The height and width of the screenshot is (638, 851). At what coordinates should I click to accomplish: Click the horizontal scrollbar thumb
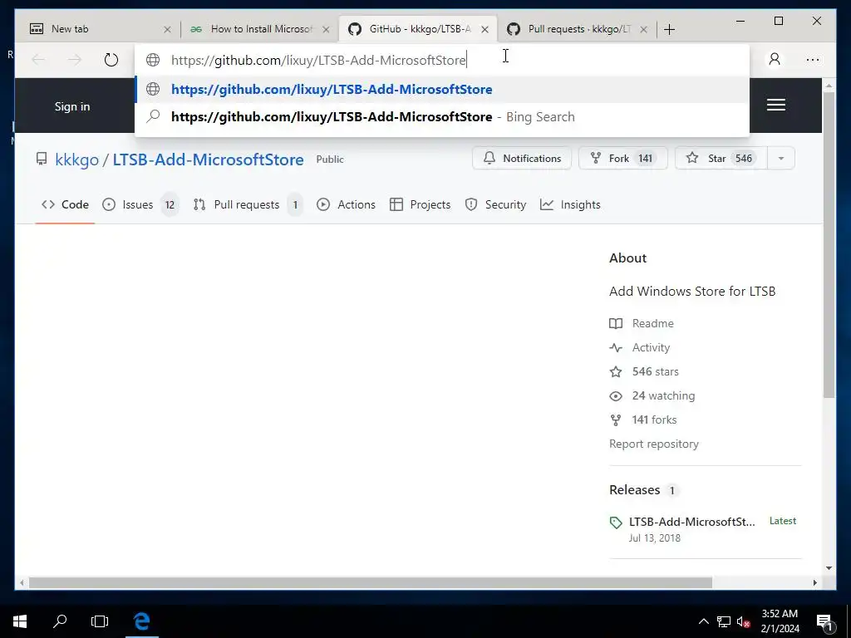click(370, 582)
